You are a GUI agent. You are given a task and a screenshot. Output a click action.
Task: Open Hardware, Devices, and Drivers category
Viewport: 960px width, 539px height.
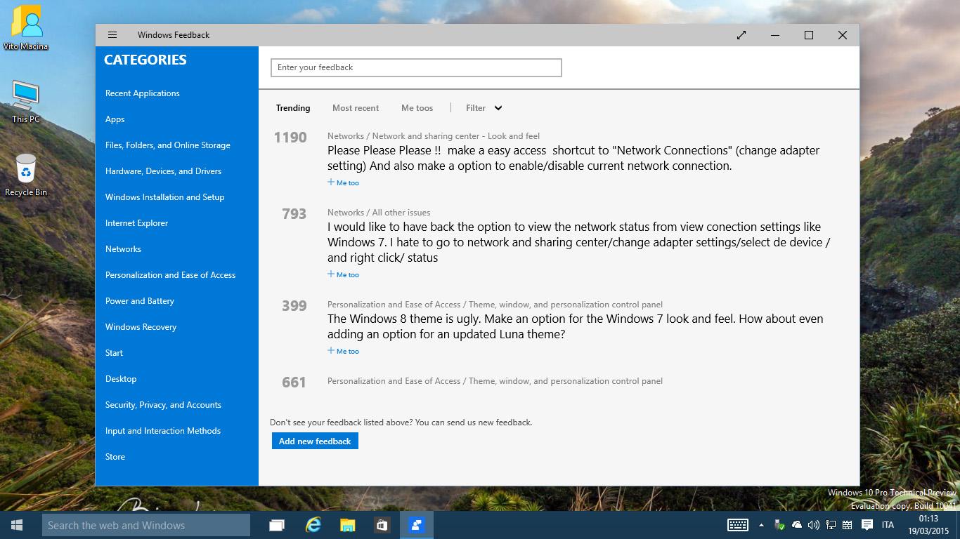coord(164,171)
